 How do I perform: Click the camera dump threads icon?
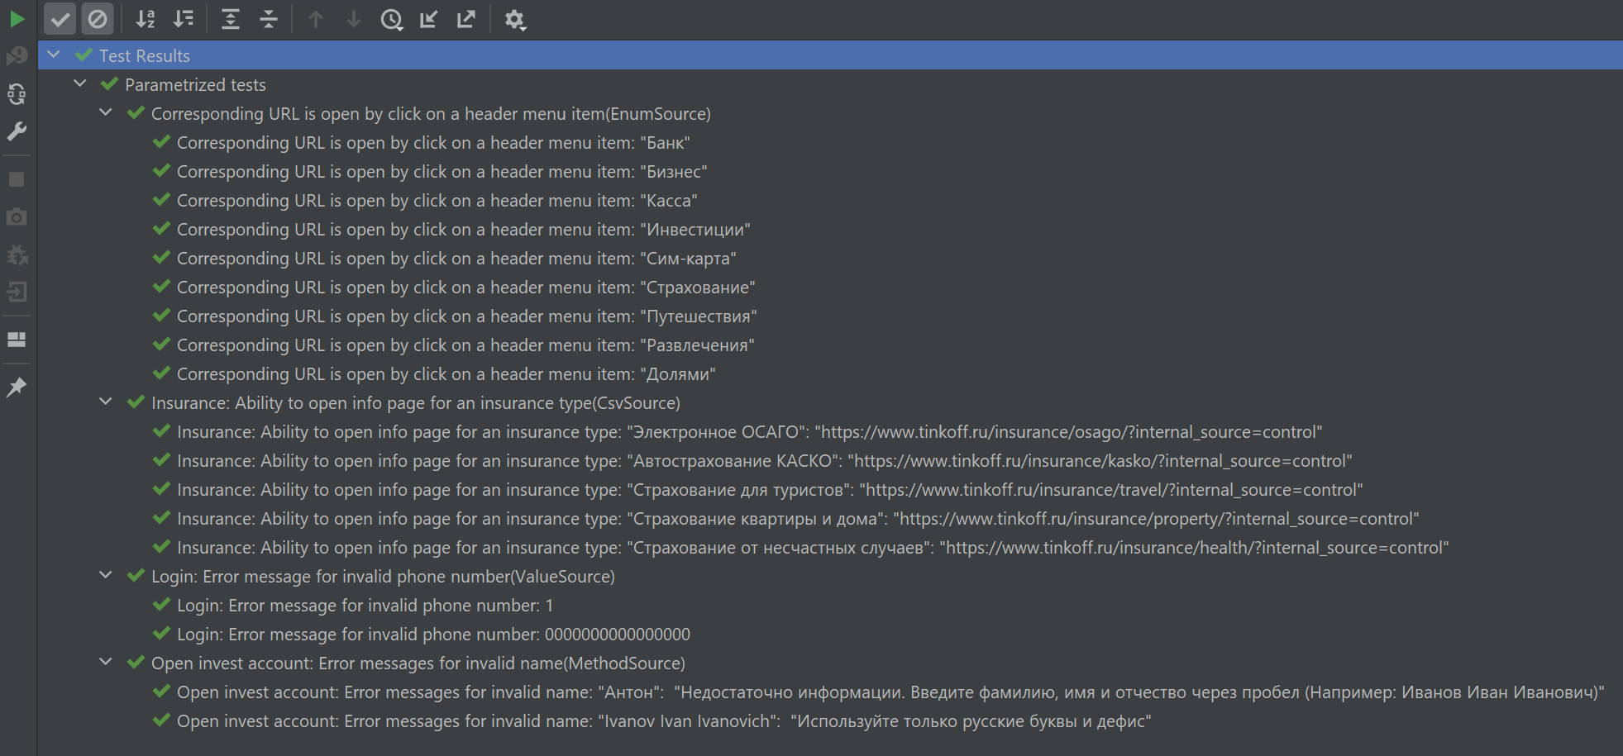[x=17, y=217]
